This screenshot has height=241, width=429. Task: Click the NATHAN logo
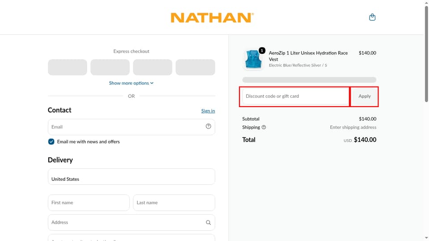pos(212,17)
